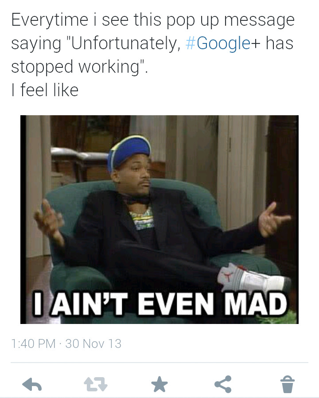Tap the tweet text body
Image resolution: width=319 pixels, height=398 pixels.
click(x=153, y=55)
